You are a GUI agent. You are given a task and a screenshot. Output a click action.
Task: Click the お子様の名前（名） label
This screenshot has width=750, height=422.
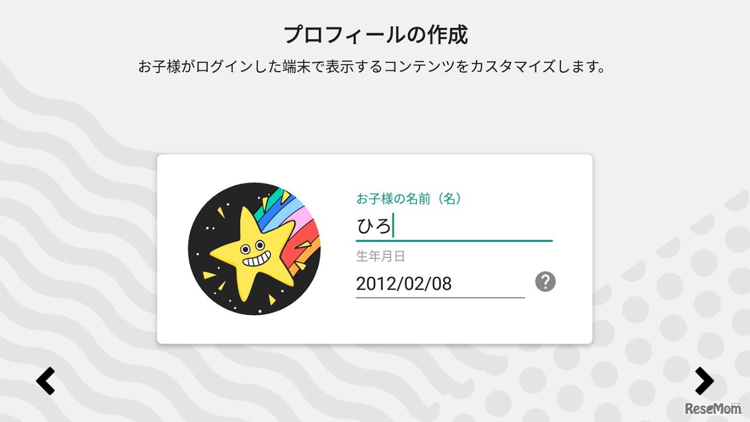(x=409, y=199)
